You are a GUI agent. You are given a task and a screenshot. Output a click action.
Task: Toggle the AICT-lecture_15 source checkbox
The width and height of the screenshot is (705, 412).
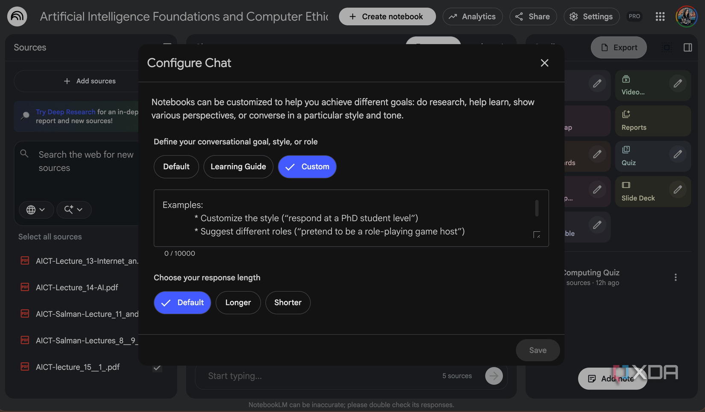(157, 368)
